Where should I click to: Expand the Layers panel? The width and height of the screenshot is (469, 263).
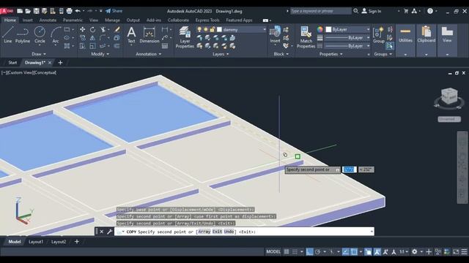pyautogui.click(x=221, y=54)
